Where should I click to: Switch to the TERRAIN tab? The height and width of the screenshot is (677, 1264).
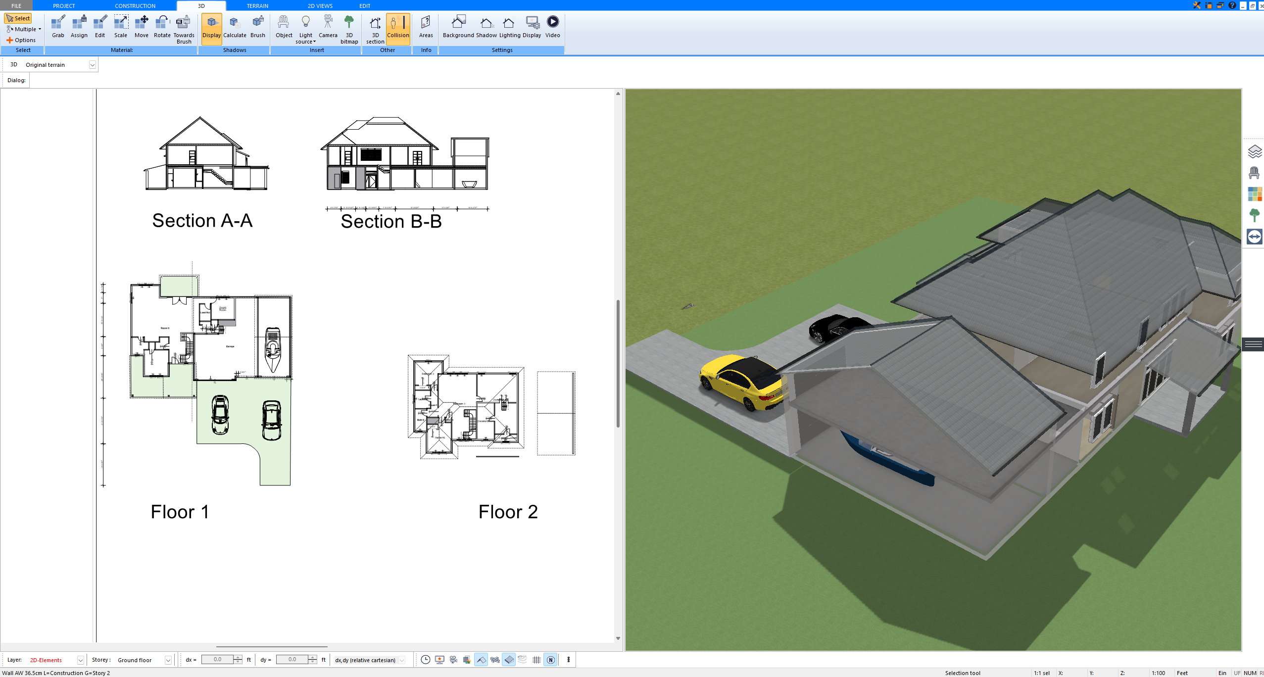[x=257, y=5]
